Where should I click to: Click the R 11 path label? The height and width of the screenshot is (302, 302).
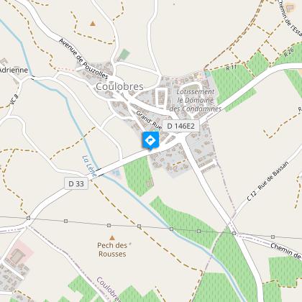click(232, 68)
